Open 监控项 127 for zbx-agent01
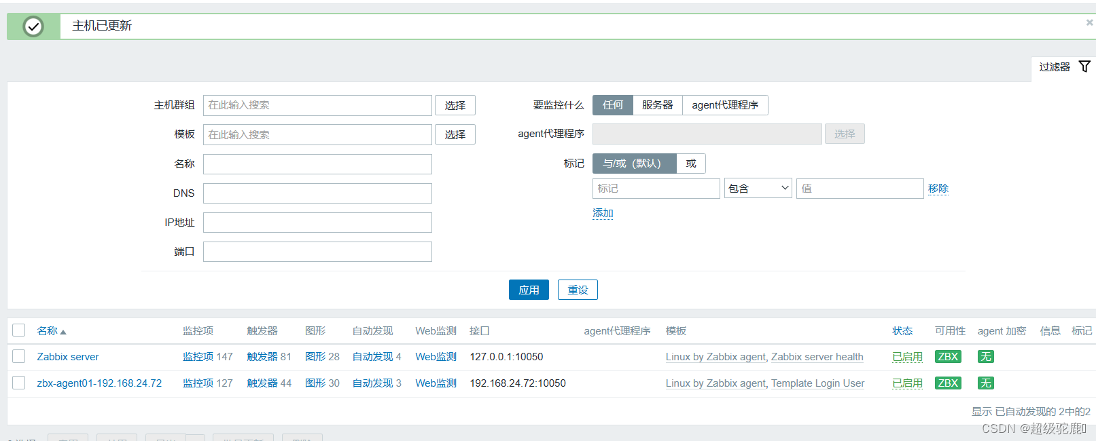This screenshot has height=441, width=1096. coord(198,383)
